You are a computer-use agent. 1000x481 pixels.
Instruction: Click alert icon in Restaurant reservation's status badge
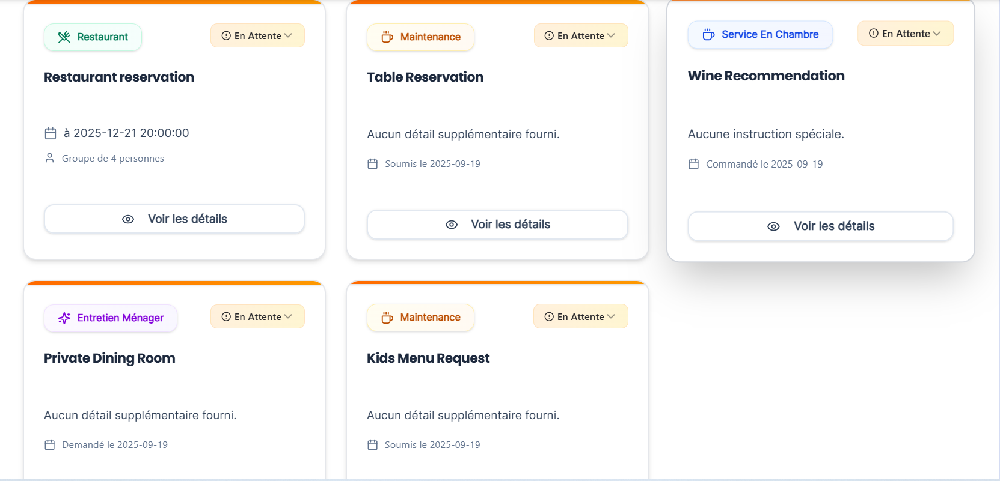click(226, 36)
